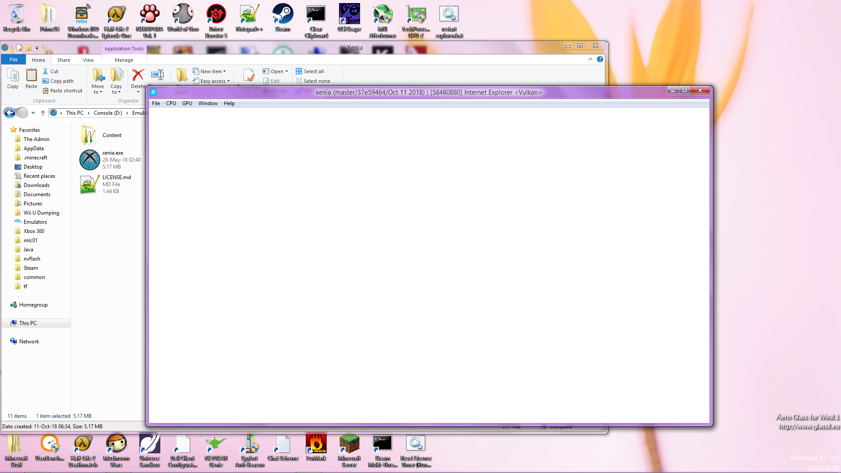
Task: Click Driver Booster 5 desktop shortcut
Action: pos(216,21)
